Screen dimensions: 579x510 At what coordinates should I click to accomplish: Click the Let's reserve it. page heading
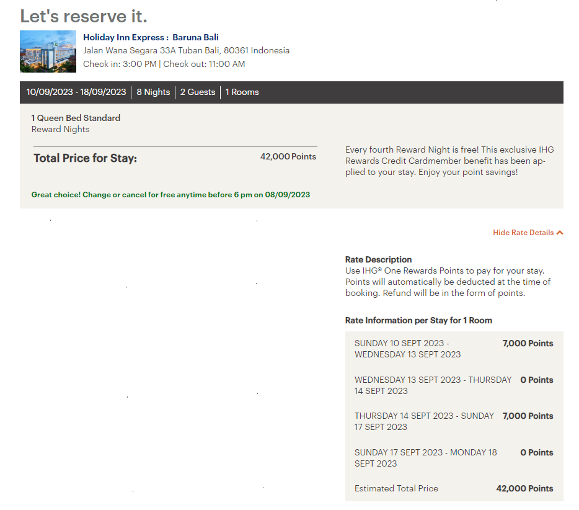[x=84, y=16]
